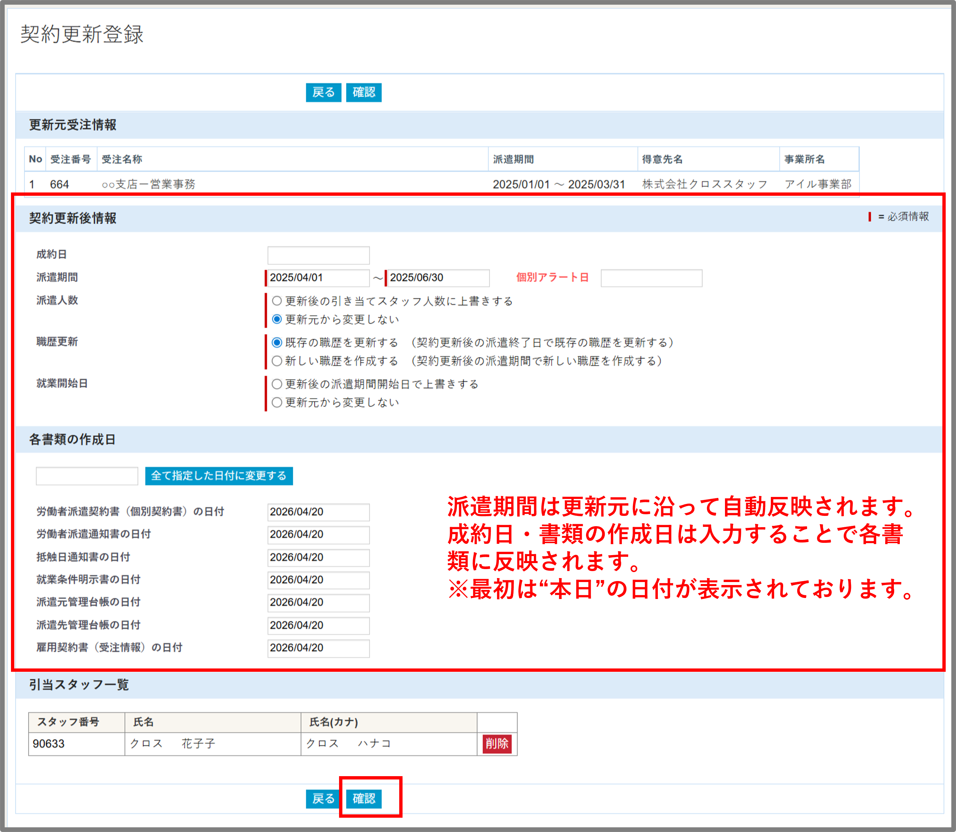Image resolution: width=956 pixels, height=832 pixels.
Task: Click 氏名(カナ) column header
Action: (389, 722)
